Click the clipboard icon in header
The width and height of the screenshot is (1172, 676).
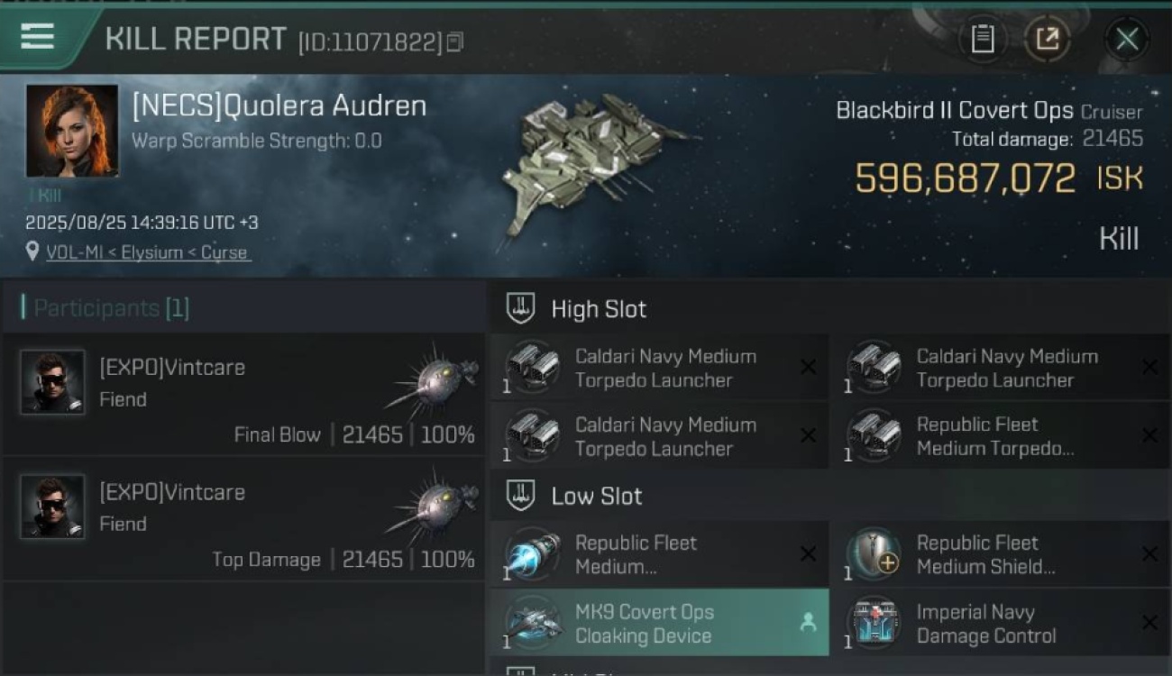983,39
